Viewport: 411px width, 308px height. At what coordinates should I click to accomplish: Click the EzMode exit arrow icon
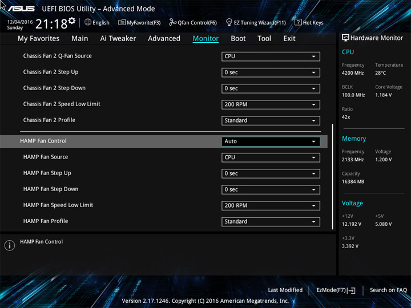(x=351, y=290)
